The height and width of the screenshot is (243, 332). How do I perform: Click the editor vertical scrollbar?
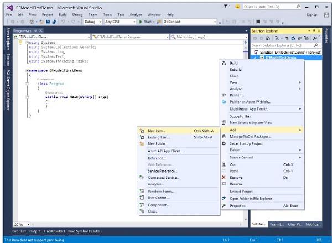(x=246, y=131)
